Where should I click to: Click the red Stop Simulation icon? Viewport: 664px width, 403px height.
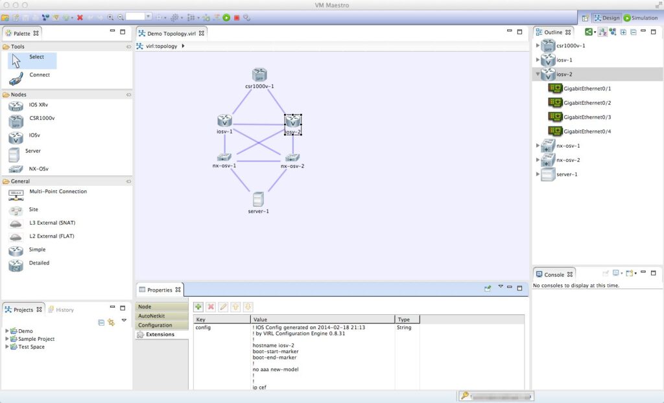(x=237, y=17)
